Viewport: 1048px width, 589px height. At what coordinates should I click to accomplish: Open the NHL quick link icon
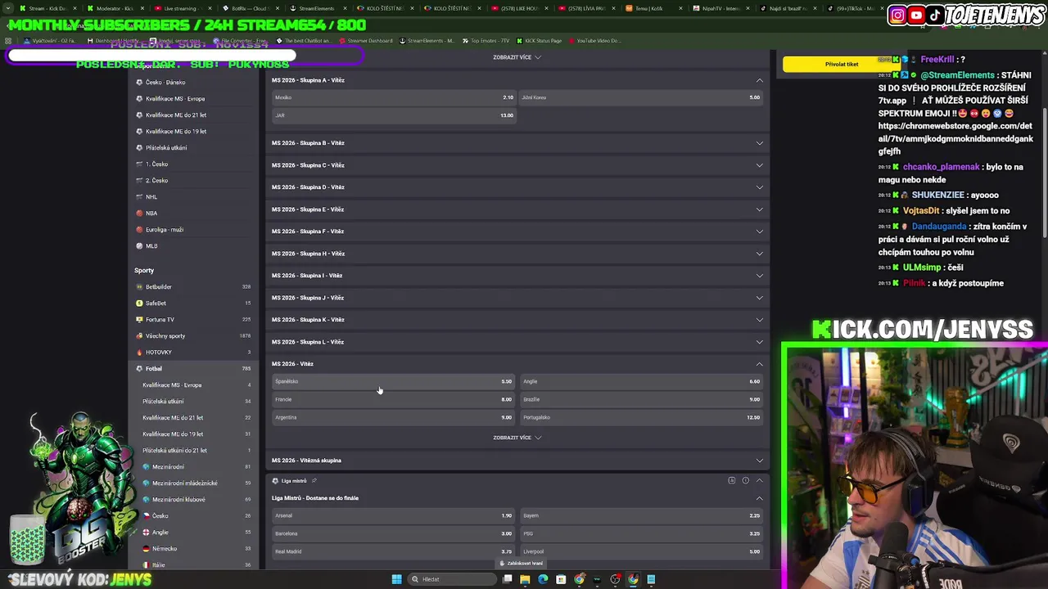point(139,197)
